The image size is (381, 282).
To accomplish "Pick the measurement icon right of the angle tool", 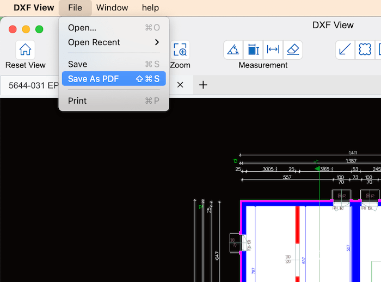I will click(x=253, y=50).
